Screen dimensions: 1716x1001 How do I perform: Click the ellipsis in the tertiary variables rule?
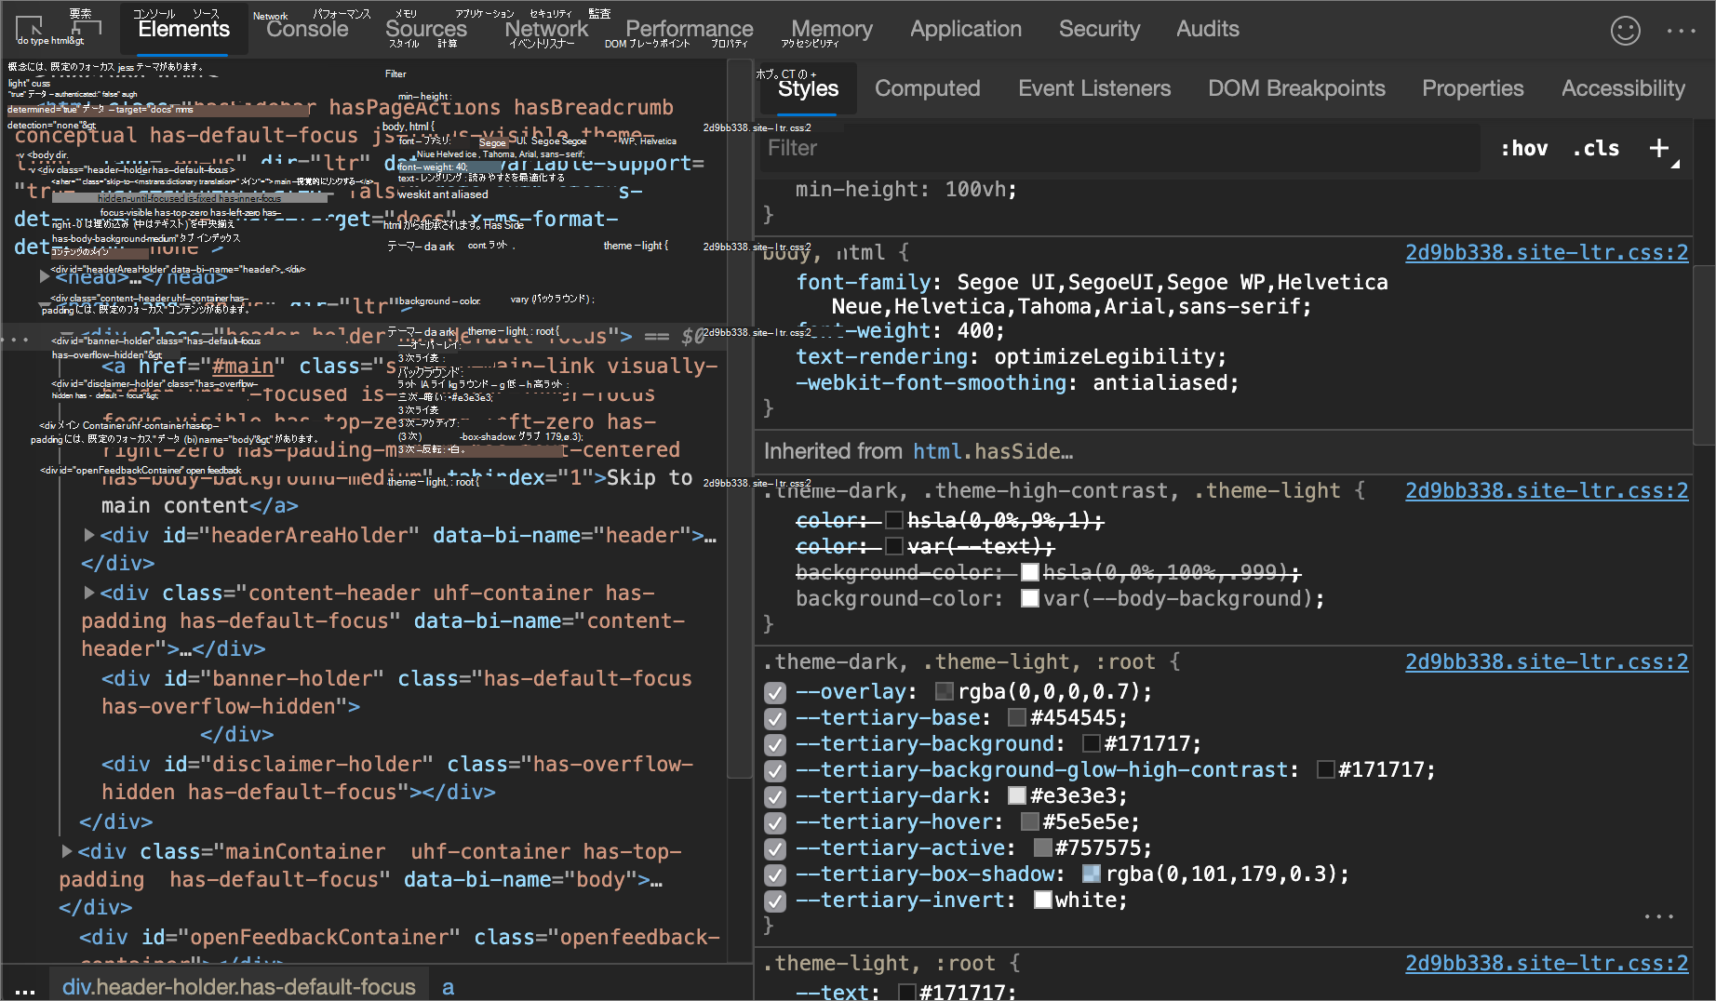1659,917
